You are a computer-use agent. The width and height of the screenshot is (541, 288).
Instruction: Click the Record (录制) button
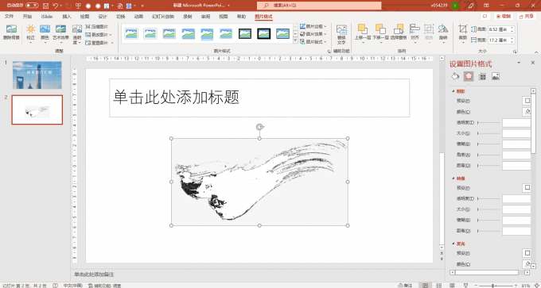[504, 16]
